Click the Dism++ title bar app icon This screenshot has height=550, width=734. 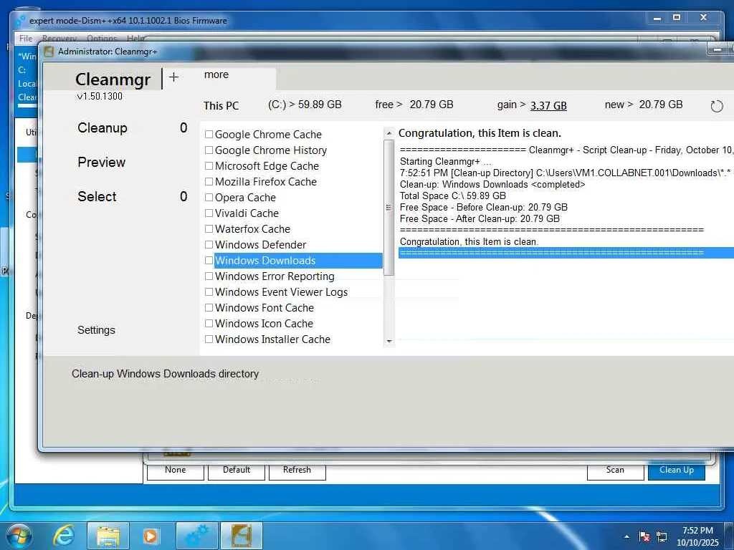coord(21,21)
